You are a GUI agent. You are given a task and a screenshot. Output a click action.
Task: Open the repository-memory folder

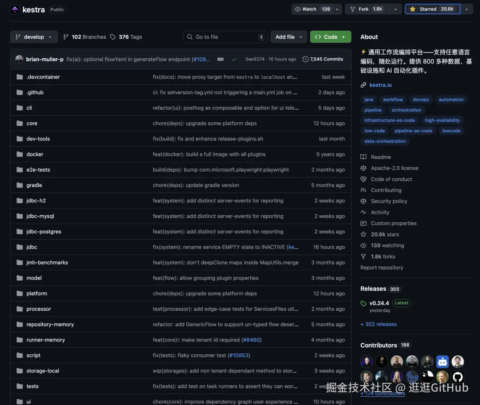(x=50, y=324)
